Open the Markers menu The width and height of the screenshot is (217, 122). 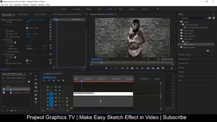26,5
